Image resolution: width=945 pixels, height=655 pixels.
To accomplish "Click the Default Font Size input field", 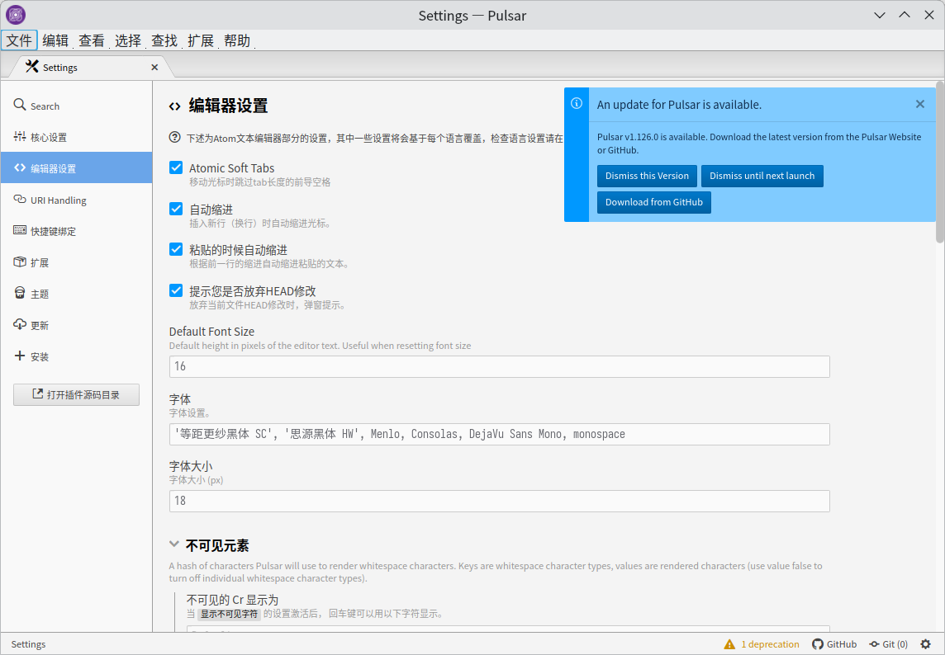I will coord(499,366).
